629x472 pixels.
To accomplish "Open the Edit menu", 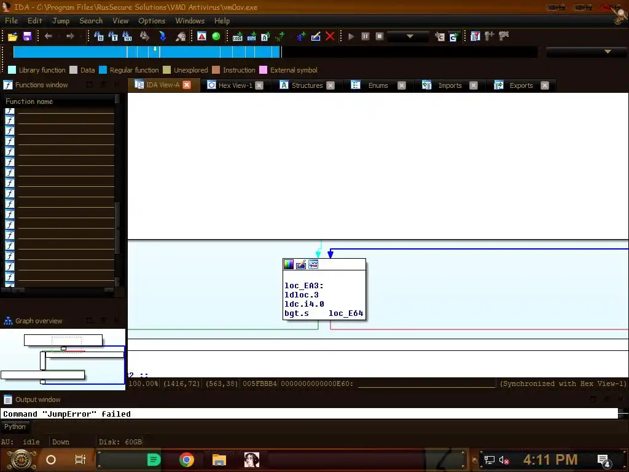I will coord(35,21).
